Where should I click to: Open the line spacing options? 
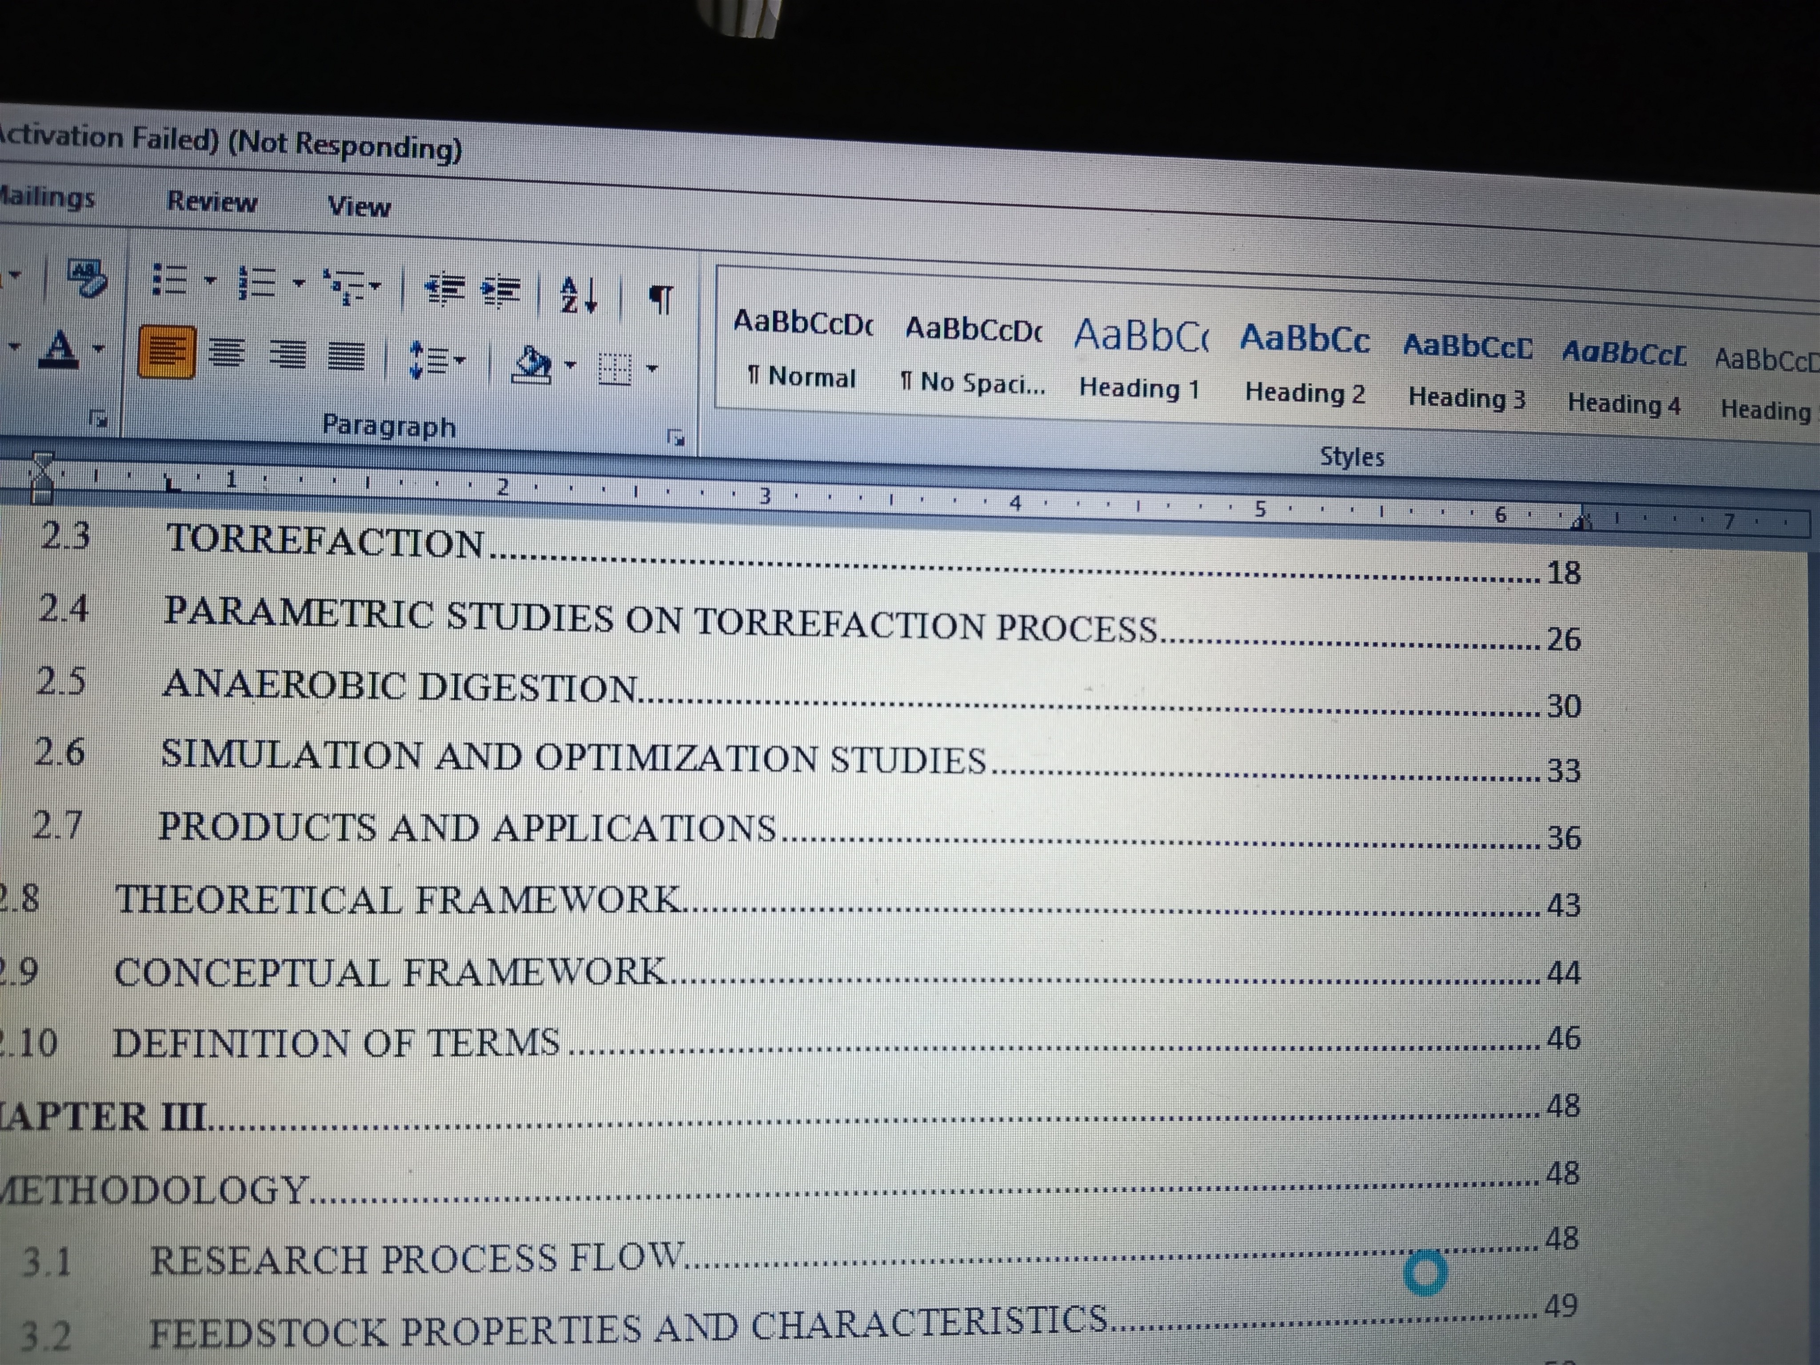(x=429, y=359)
